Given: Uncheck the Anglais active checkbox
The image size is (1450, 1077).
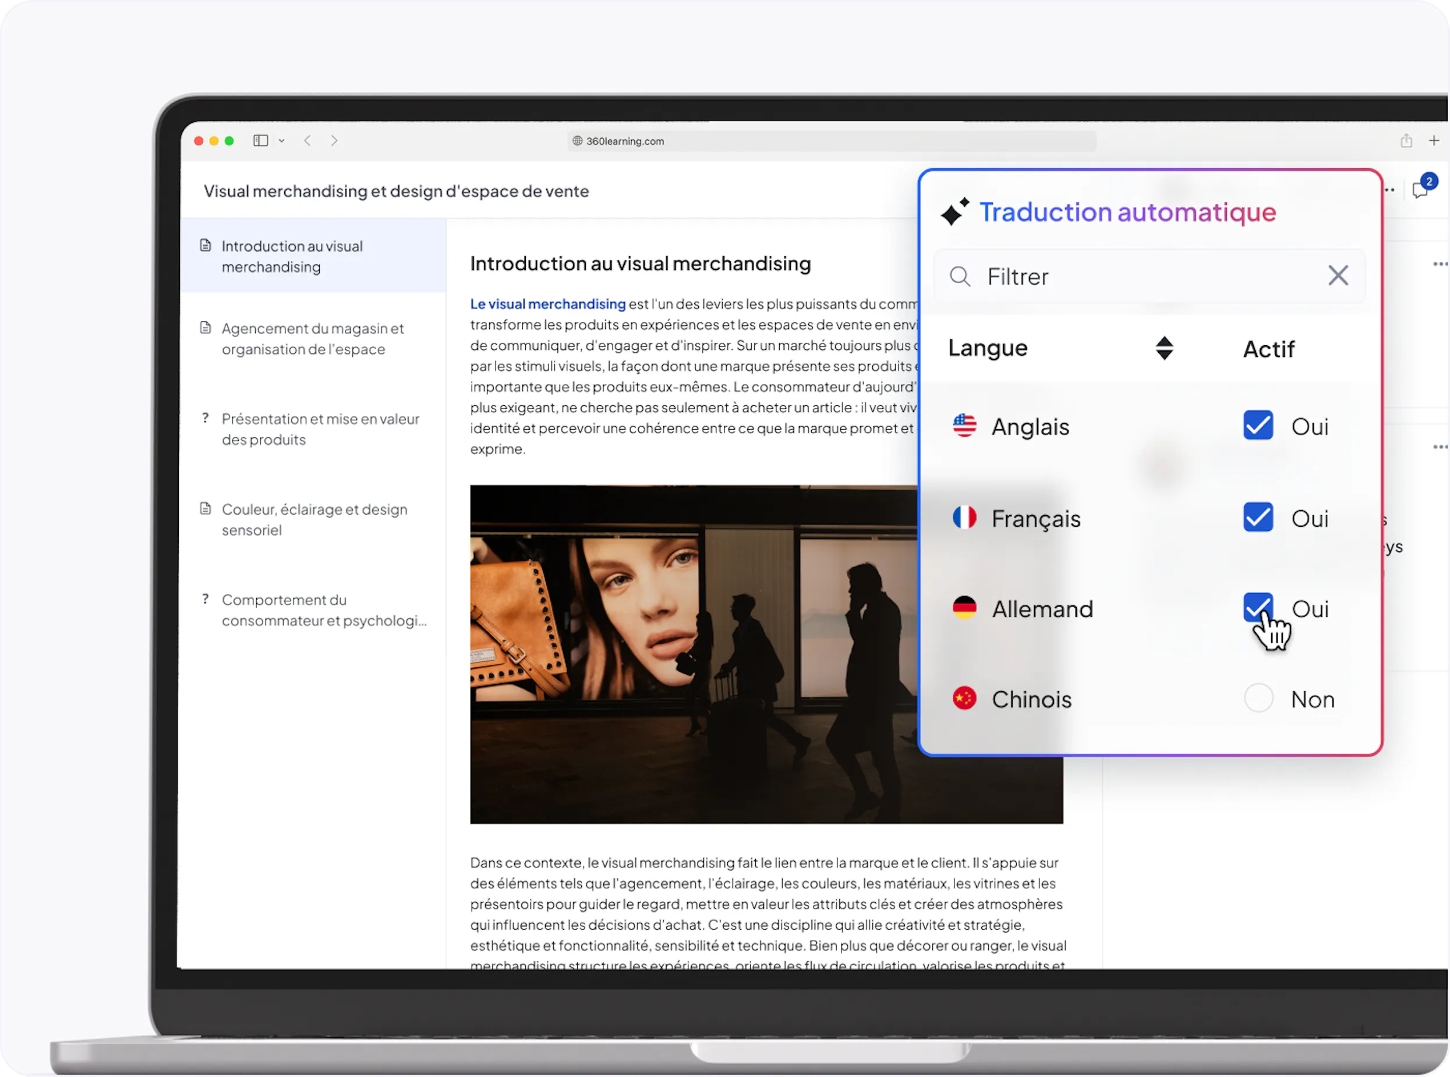Looking at the screenshot, I should (1258, 426).
